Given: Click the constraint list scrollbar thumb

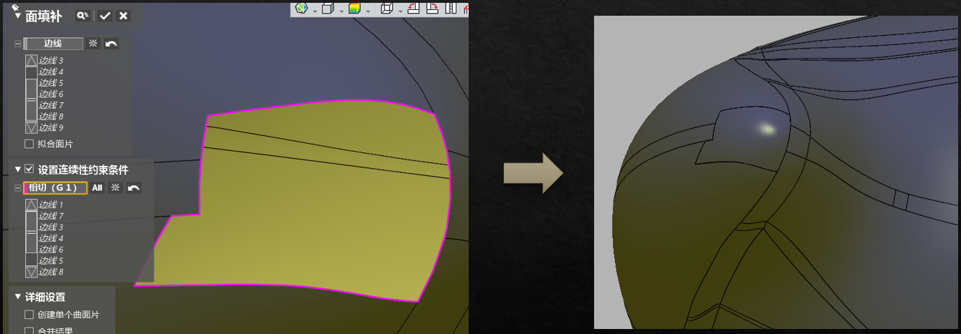Looking at the screenshot, I should 31,232.
